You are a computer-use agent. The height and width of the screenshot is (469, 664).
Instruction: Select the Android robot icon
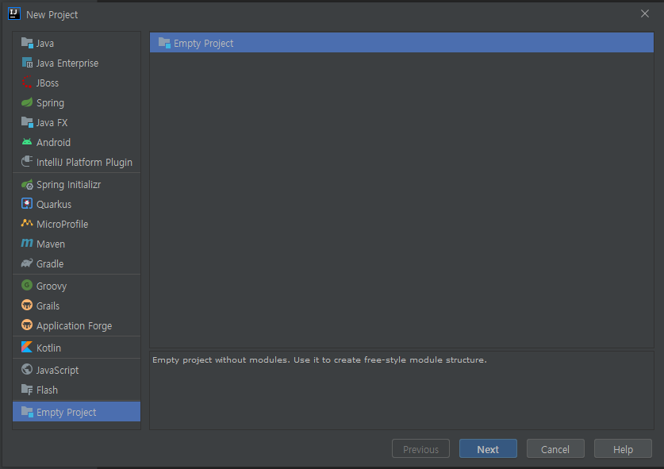(x=27, y=143)
